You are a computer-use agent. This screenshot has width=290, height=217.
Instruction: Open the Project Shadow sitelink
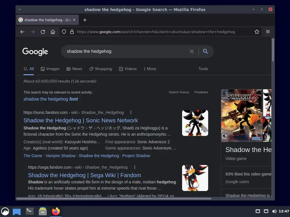pos(136,156)
